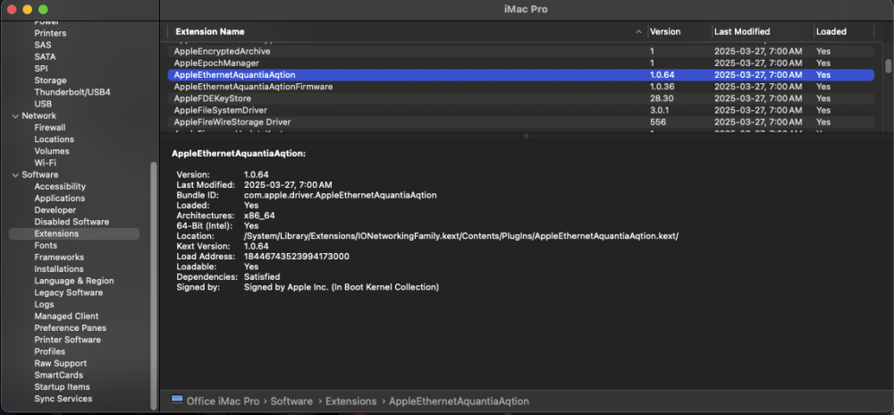Select SPI in the sidebar

[x=41, y=68]
